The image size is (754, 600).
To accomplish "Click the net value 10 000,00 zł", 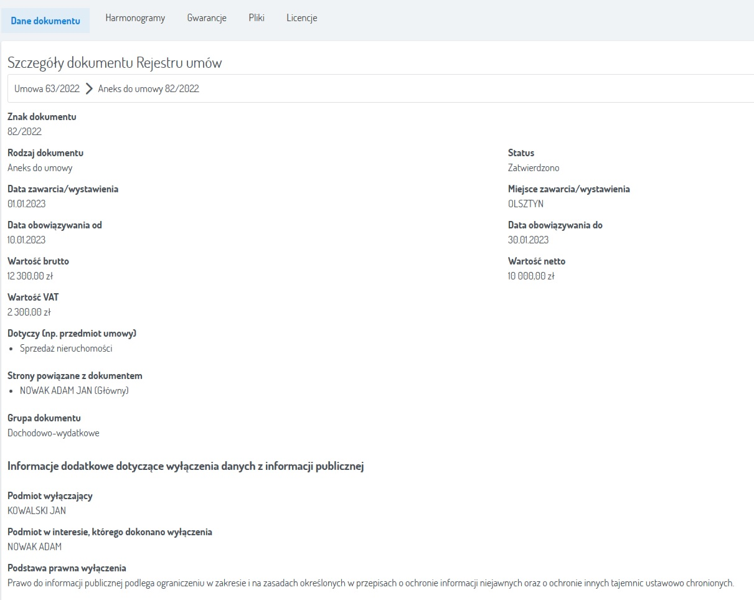I will pos(531,276).
